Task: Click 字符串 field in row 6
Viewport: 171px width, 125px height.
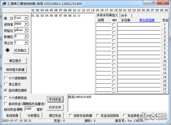Action: (139, 45)
